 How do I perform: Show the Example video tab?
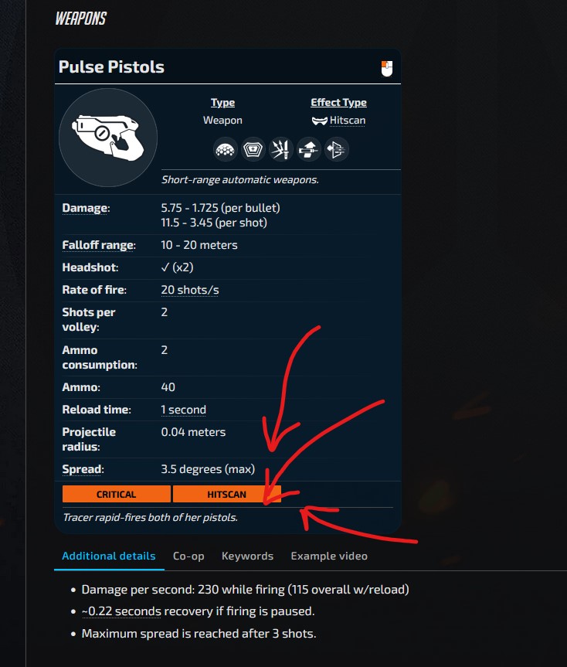click(x=329, y=556)
